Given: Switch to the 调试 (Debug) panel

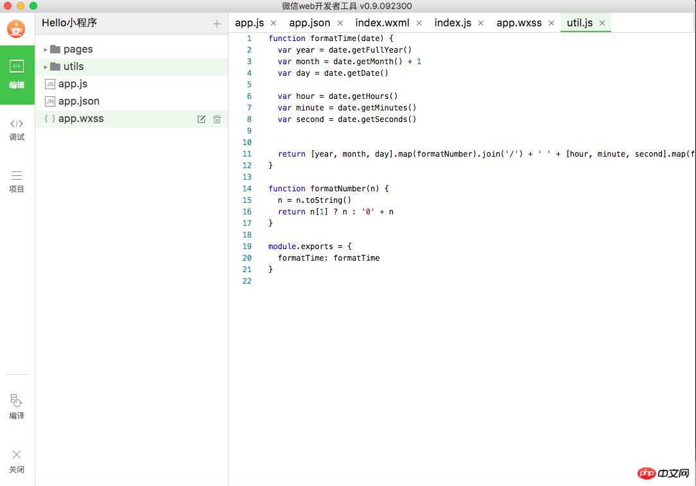Looking at the screenshot, I should (x=17, y=129).
